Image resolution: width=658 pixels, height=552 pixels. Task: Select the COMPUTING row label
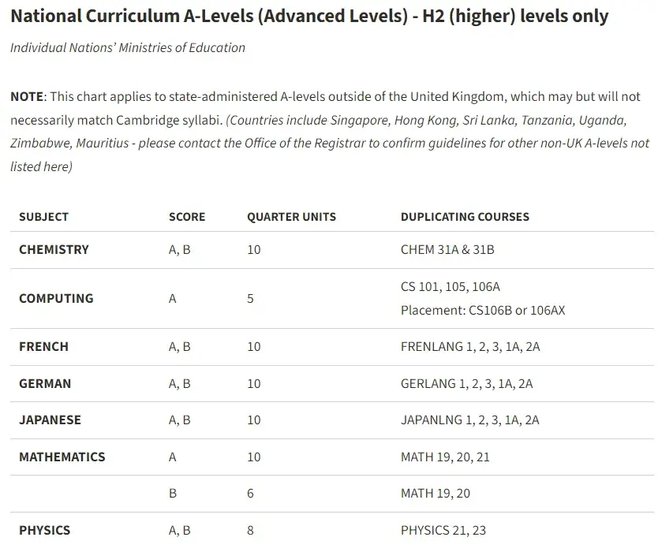[x=56, y=298]
